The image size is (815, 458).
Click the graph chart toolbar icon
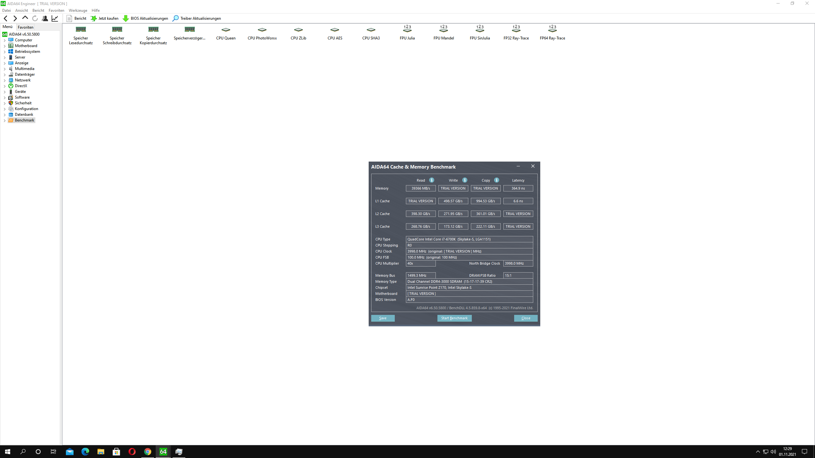pos(55,18)
